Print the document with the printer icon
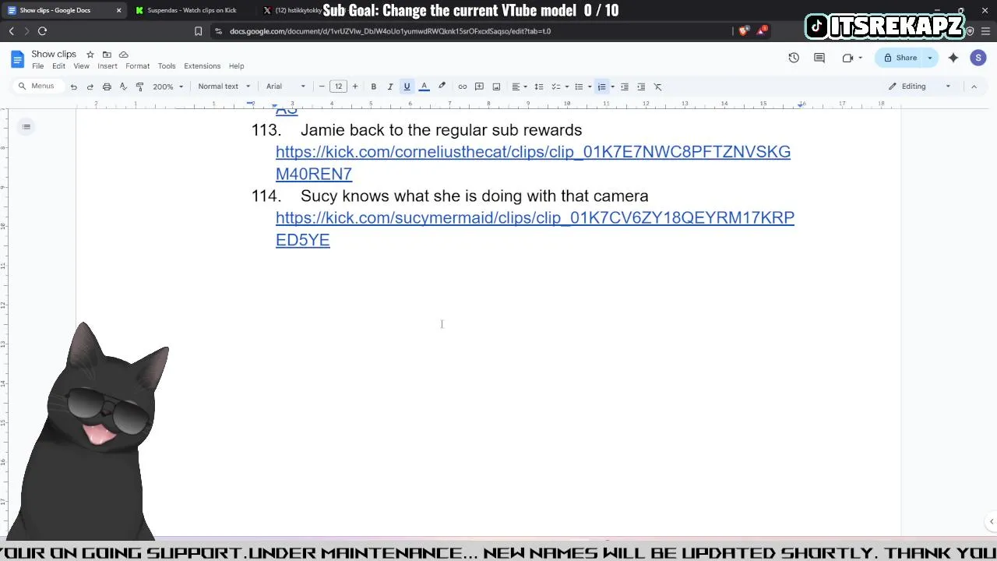Image resolution: width=997 pixels, height=561 pixels. pyautogui.click(x=107, y=86)
